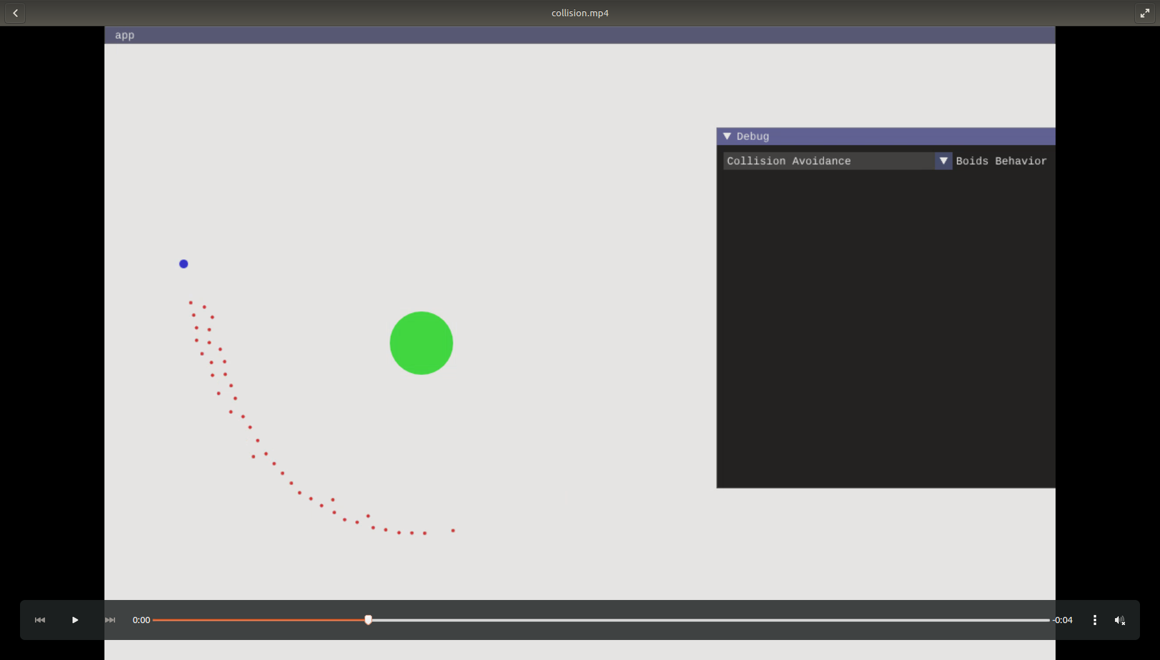Click the green circle in the simulation
The image size is (1160, 660).
point(421,342)
